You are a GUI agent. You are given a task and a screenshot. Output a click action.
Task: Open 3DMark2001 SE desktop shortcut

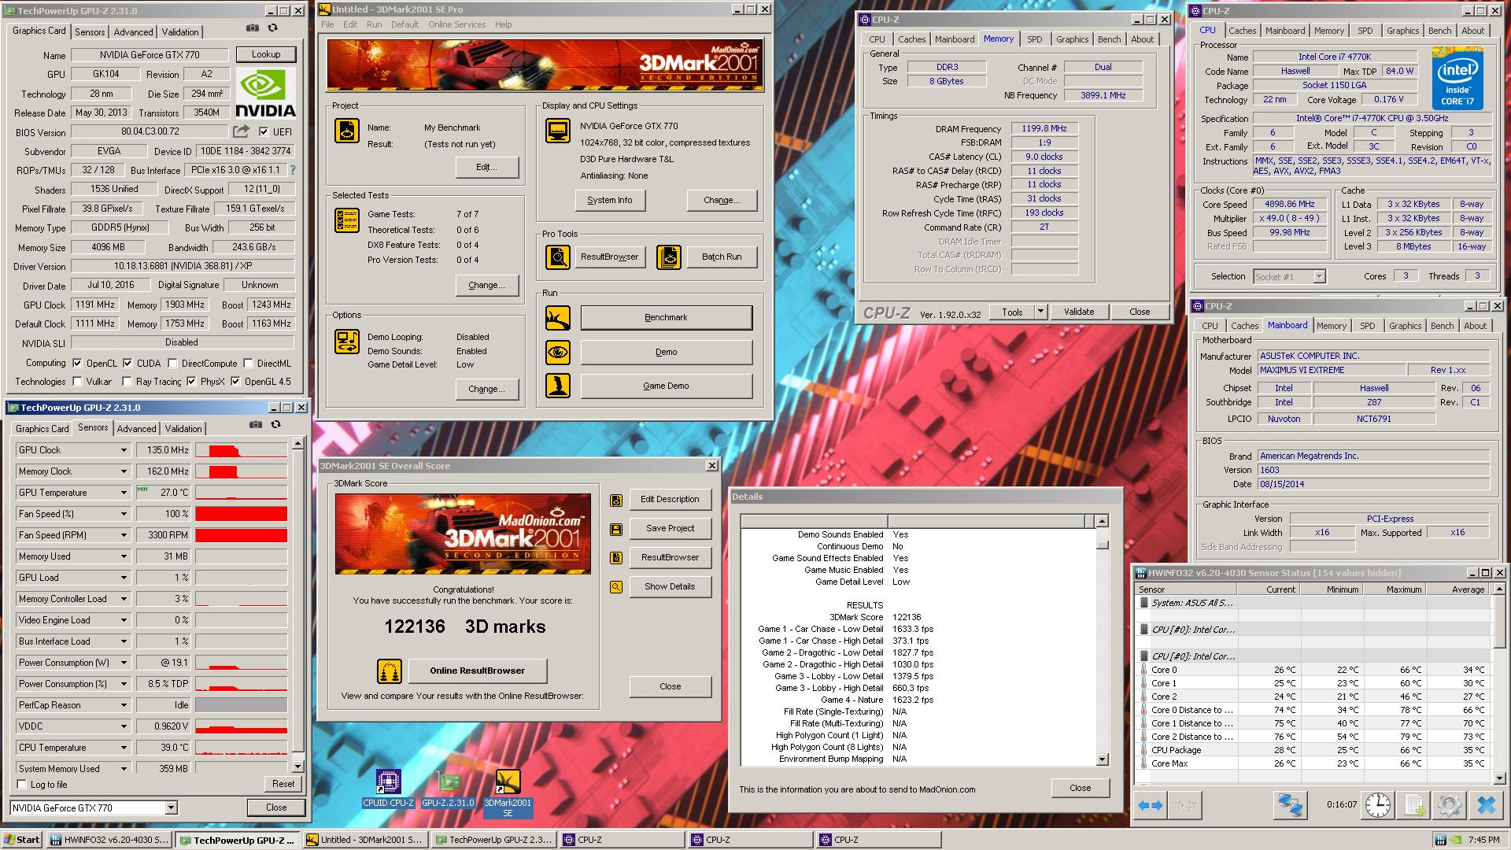coord(508,793)
